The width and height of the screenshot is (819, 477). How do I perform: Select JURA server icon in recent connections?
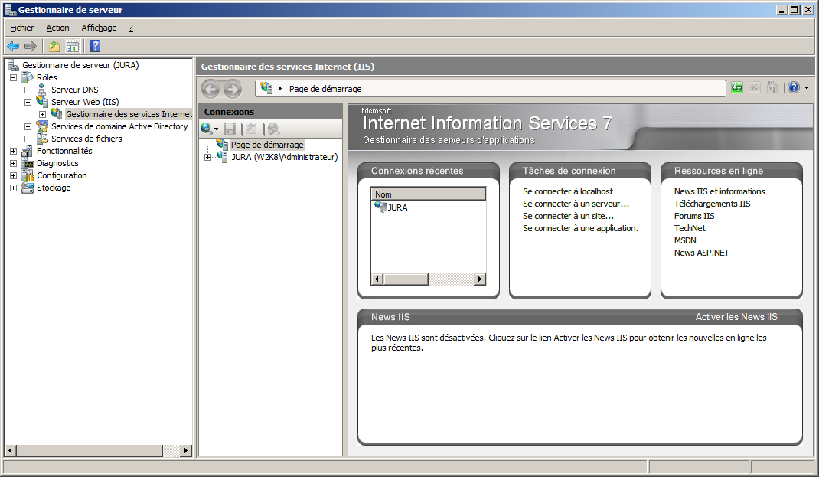pos(380,207)
